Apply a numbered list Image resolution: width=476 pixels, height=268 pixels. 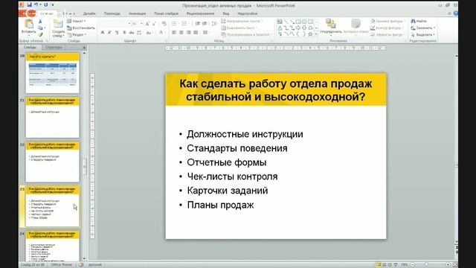185,24
